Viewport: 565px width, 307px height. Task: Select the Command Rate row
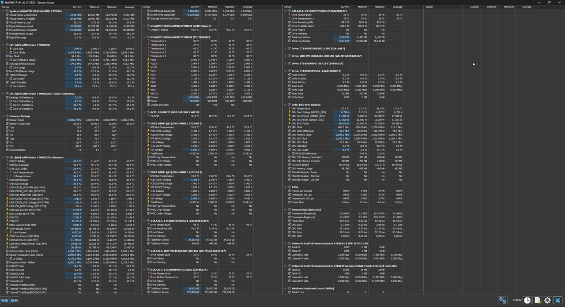coord(69,150)
